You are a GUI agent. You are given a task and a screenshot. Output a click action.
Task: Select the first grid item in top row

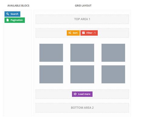51,53
